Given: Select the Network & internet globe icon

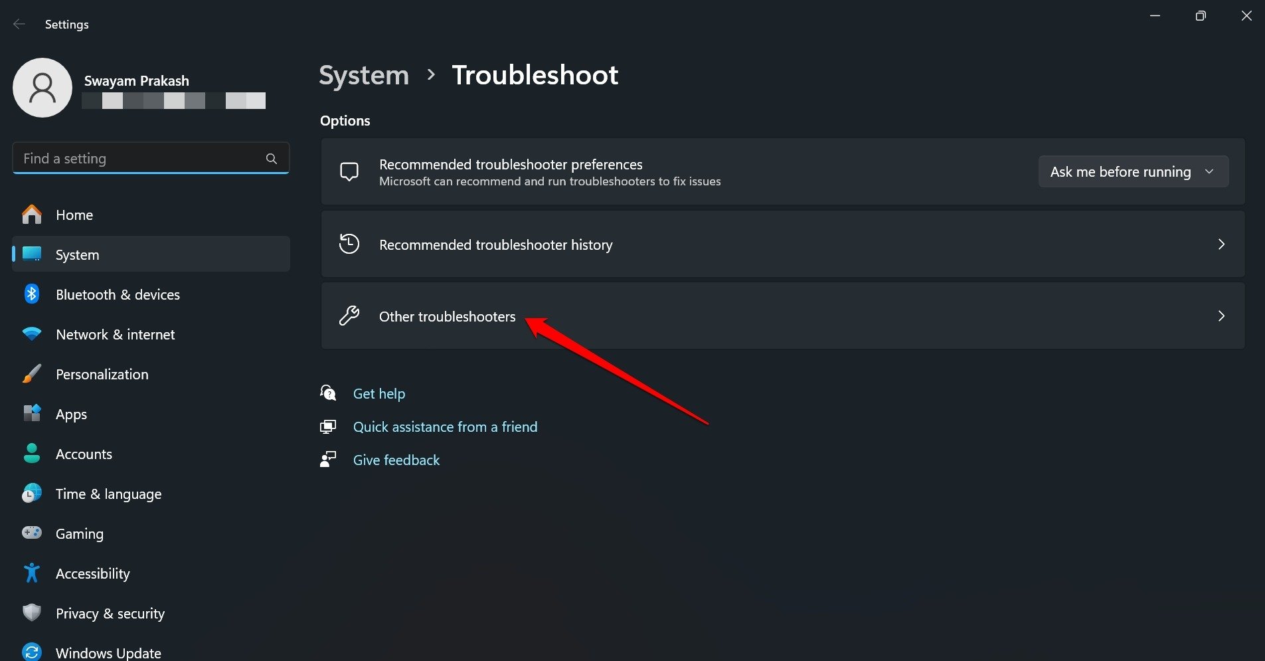Looking at the screenshot, I should [32, 333].
